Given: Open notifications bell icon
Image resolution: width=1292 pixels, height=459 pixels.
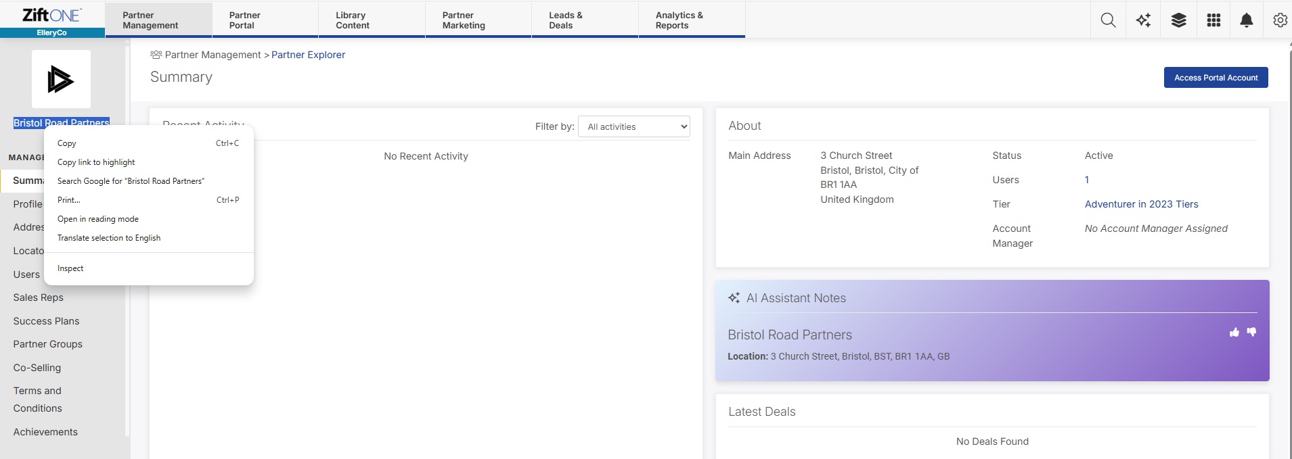Looking at the screenshot, I should 1246,20.
